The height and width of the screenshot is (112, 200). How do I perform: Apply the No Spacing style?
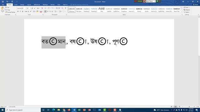79,10
